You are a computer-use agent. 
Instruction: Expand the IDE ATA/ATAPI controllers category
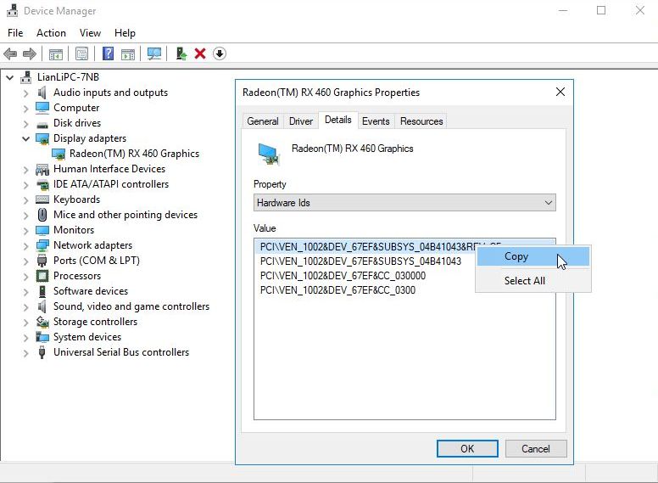[x=26, y=185]
